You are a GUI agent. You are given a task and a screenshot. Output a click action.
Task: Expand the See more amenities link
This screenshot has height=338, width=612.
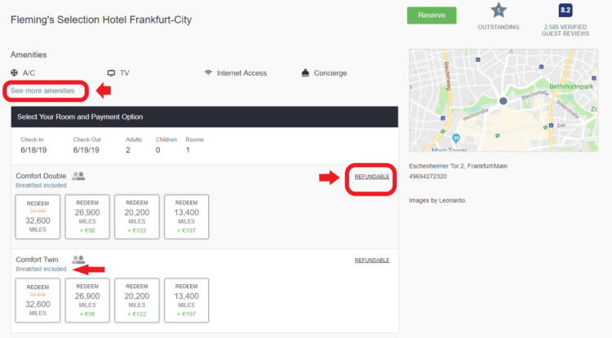click(42, 90)
